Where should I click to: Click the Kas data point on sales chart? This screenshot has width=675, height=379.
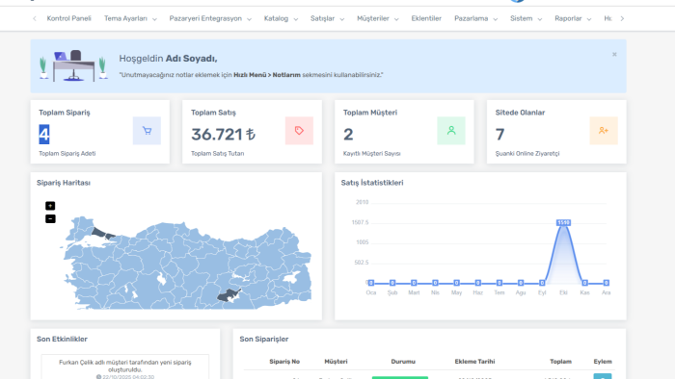pyautogui.click(x=584, y=283)
